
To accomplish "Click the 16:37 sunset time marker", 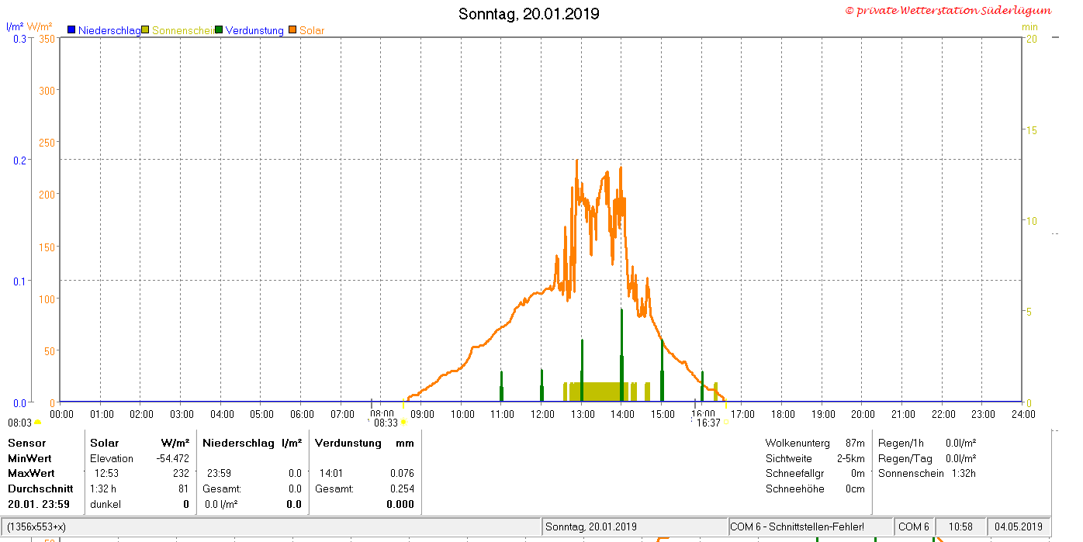I will pos(708,423).
